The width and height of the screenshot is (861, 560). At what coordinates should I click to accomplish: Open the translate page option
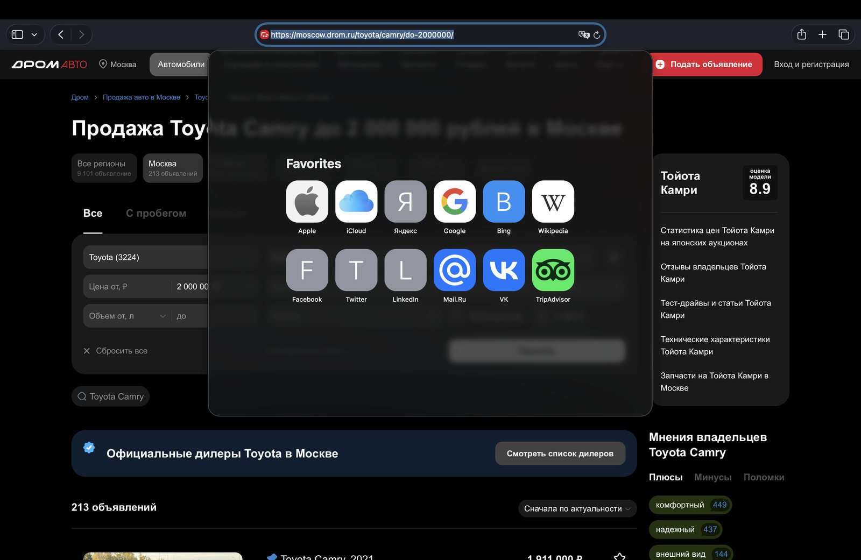click(584, 35)
